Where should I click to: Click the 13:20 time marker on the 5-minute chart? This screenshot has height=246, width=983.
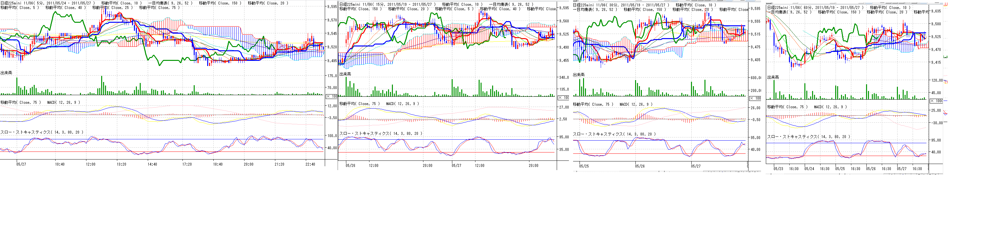tap(121, 164)
